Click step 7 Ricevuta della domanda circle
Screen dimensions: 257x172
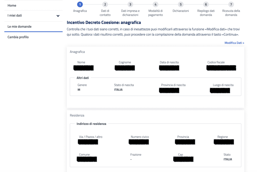pyautogui.click(x=231, y=4)
